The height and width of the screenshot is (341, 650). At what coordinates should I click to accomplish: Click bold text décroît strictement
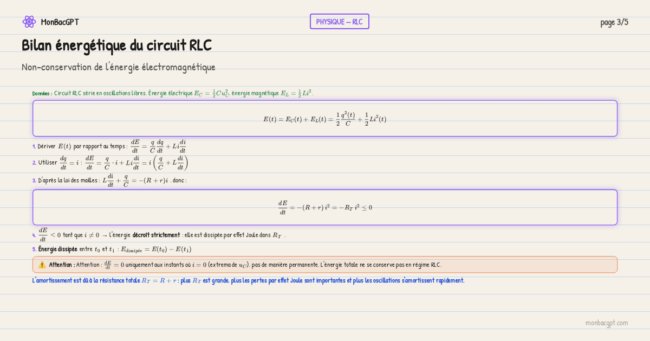click(x=156, y=235)
